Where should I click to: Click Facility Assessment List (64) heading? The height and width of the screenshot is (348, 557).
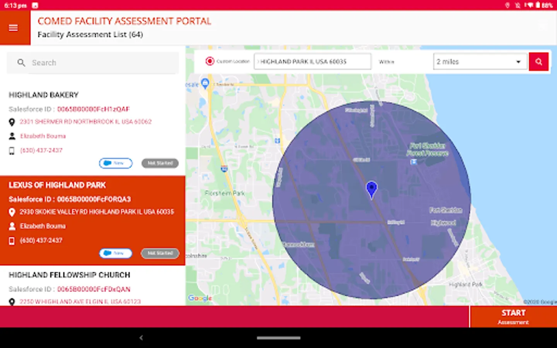[90, 35]
